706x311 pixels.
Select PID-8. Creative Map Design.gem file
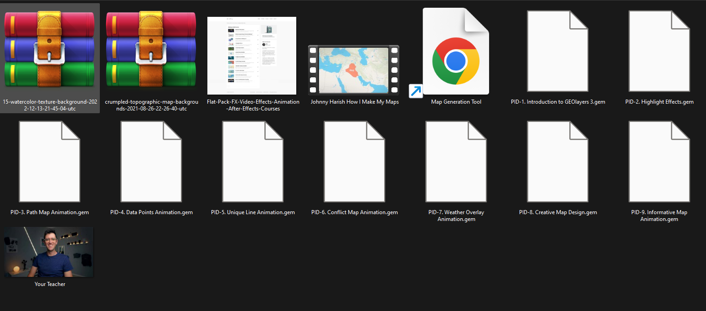[557, 161]
